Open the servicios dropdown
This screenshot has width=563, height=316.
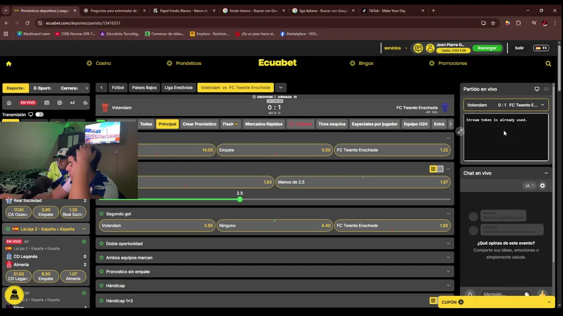pos(395,48)
